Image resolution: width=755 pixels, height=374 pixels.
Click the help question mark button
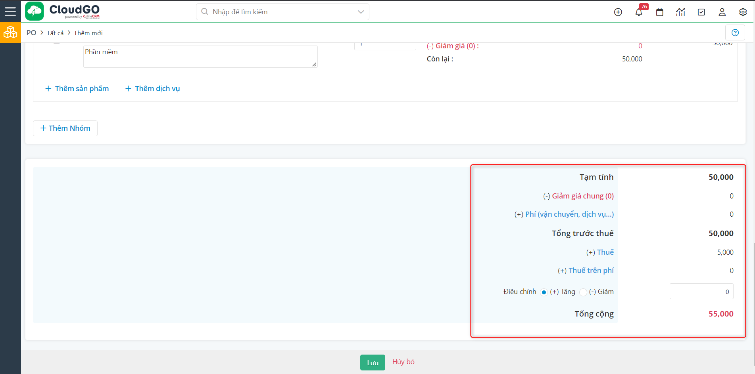(735, 33)
